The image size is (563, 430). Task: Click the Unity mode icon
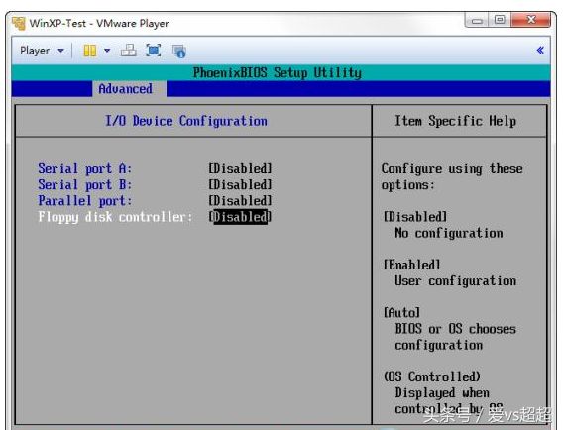pos(178,51)
